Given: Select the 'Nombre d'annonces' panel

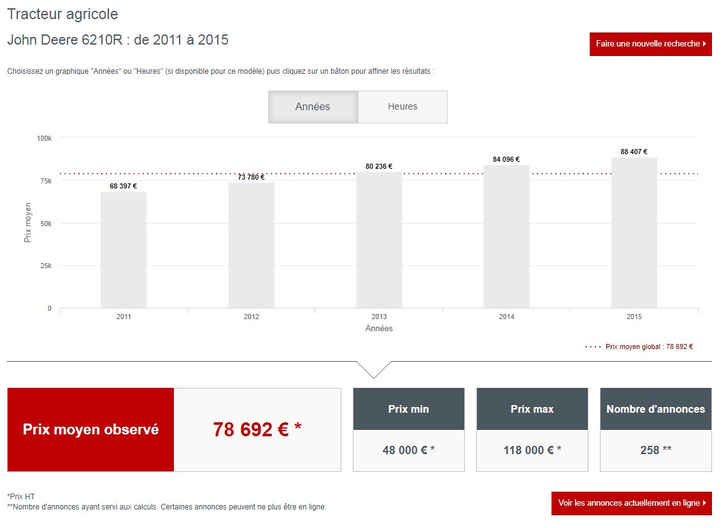Looking at the screenshot, I should (x=655, y=409).
